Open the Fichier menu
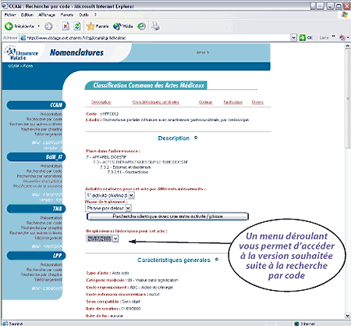 pyautogui.click(x=10, y=15)
